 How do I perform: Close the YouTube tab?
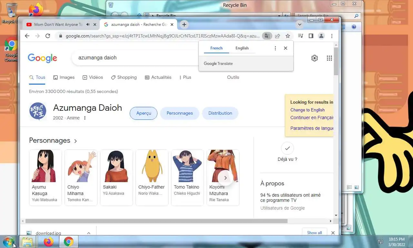click(x=95, y=25)
